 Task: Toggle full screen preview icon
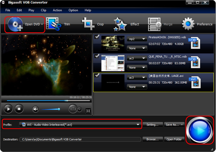tap(88, 111)
